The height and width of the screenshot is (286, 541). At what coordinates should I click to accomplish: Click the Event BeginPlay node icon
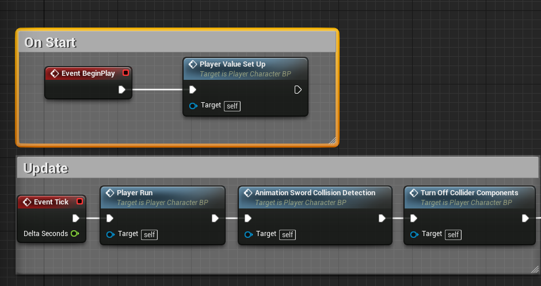coord(55,74)
